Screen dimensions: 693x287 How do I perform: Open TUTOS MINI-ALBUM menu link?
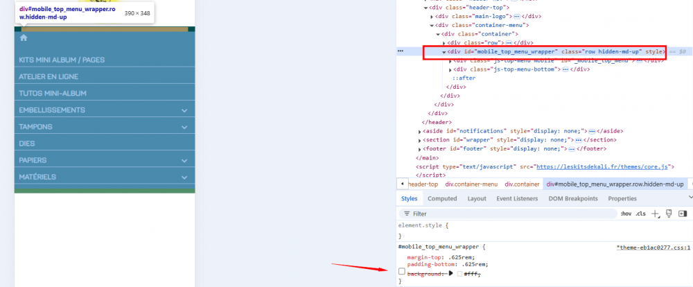53,94
